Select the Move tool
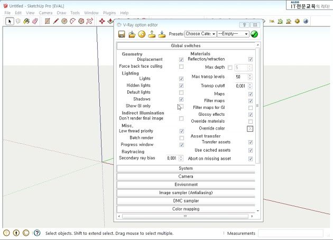This screenshot has width=333, height=240. pos(102,21)
